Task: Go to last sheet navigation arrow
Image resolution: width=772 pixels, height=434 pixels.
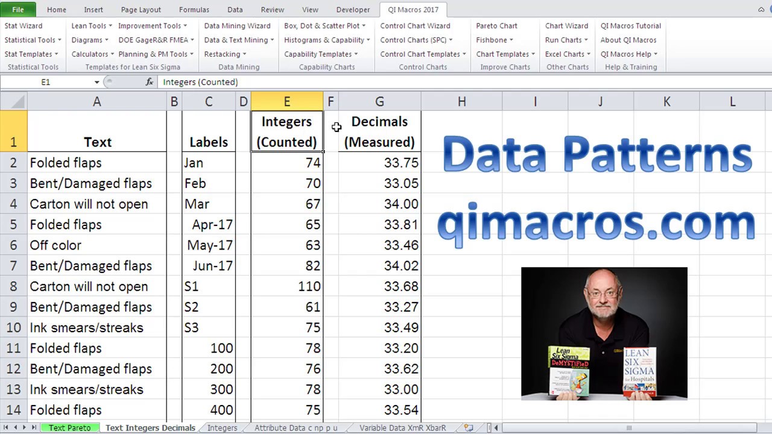Action: (34, 428)
